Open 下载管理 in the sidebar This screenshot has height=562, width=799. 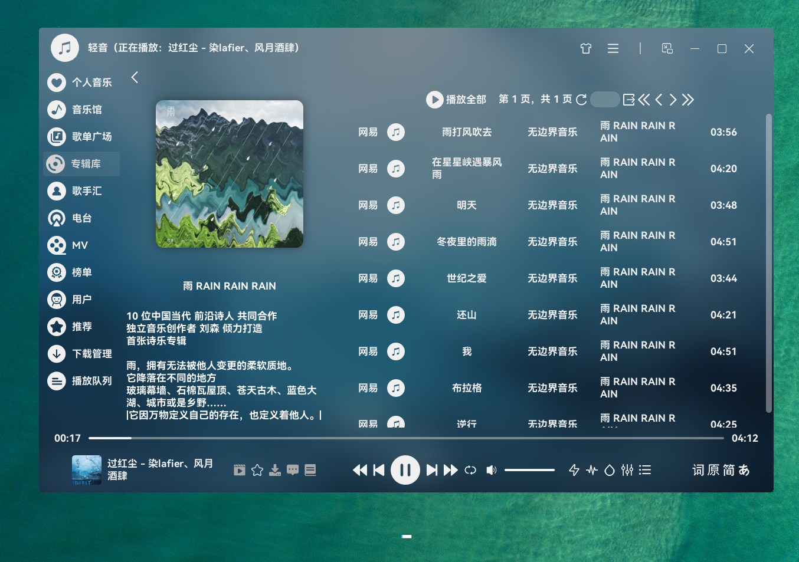coord(80,354)
